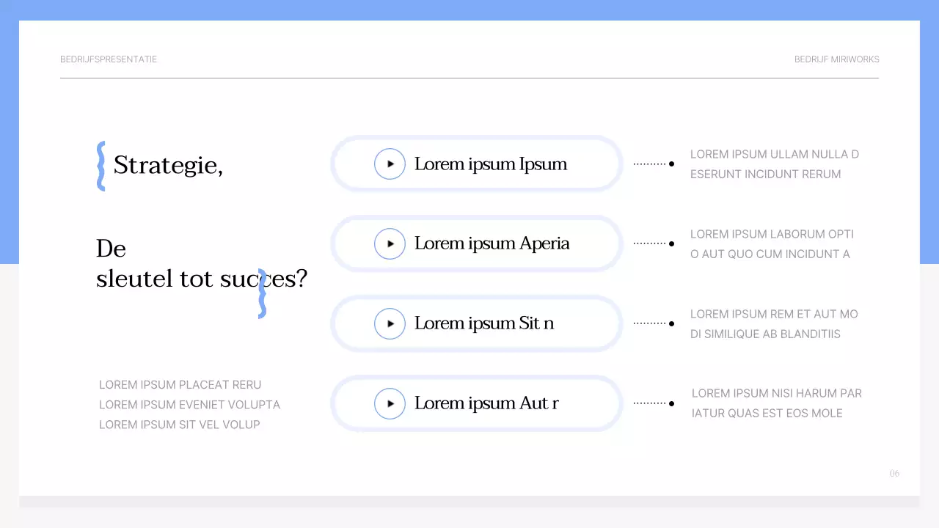The height and width of the screenshot is (528, 939).
Task: Click black dot connector after Aperia pill
Action: click(671, 243)
